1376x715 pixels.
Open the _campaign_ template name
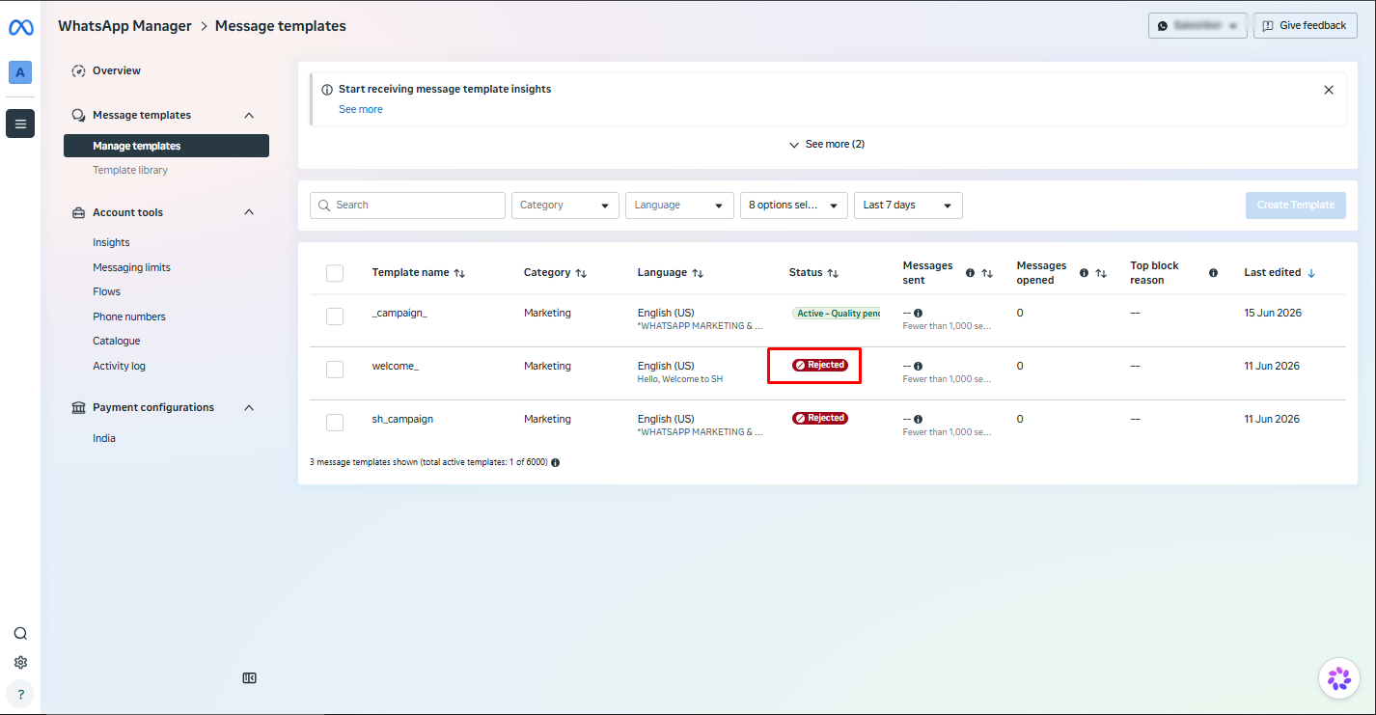pos(399,313)
